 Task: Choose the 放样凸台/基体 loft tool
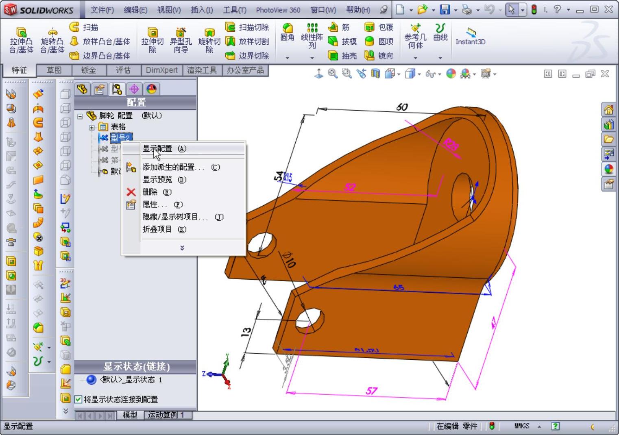pos(100,41)
